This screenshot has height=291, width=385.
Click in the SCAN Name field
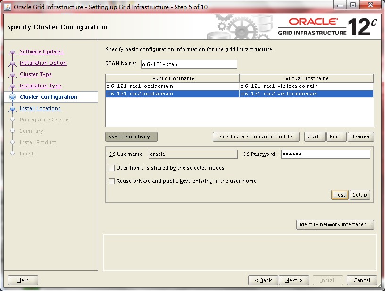[x=189, y=64]
